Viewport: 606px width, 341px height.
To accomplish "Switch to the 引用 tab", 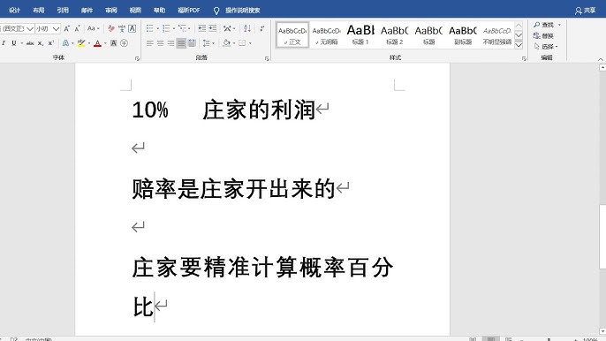I will tap(63, 11).
